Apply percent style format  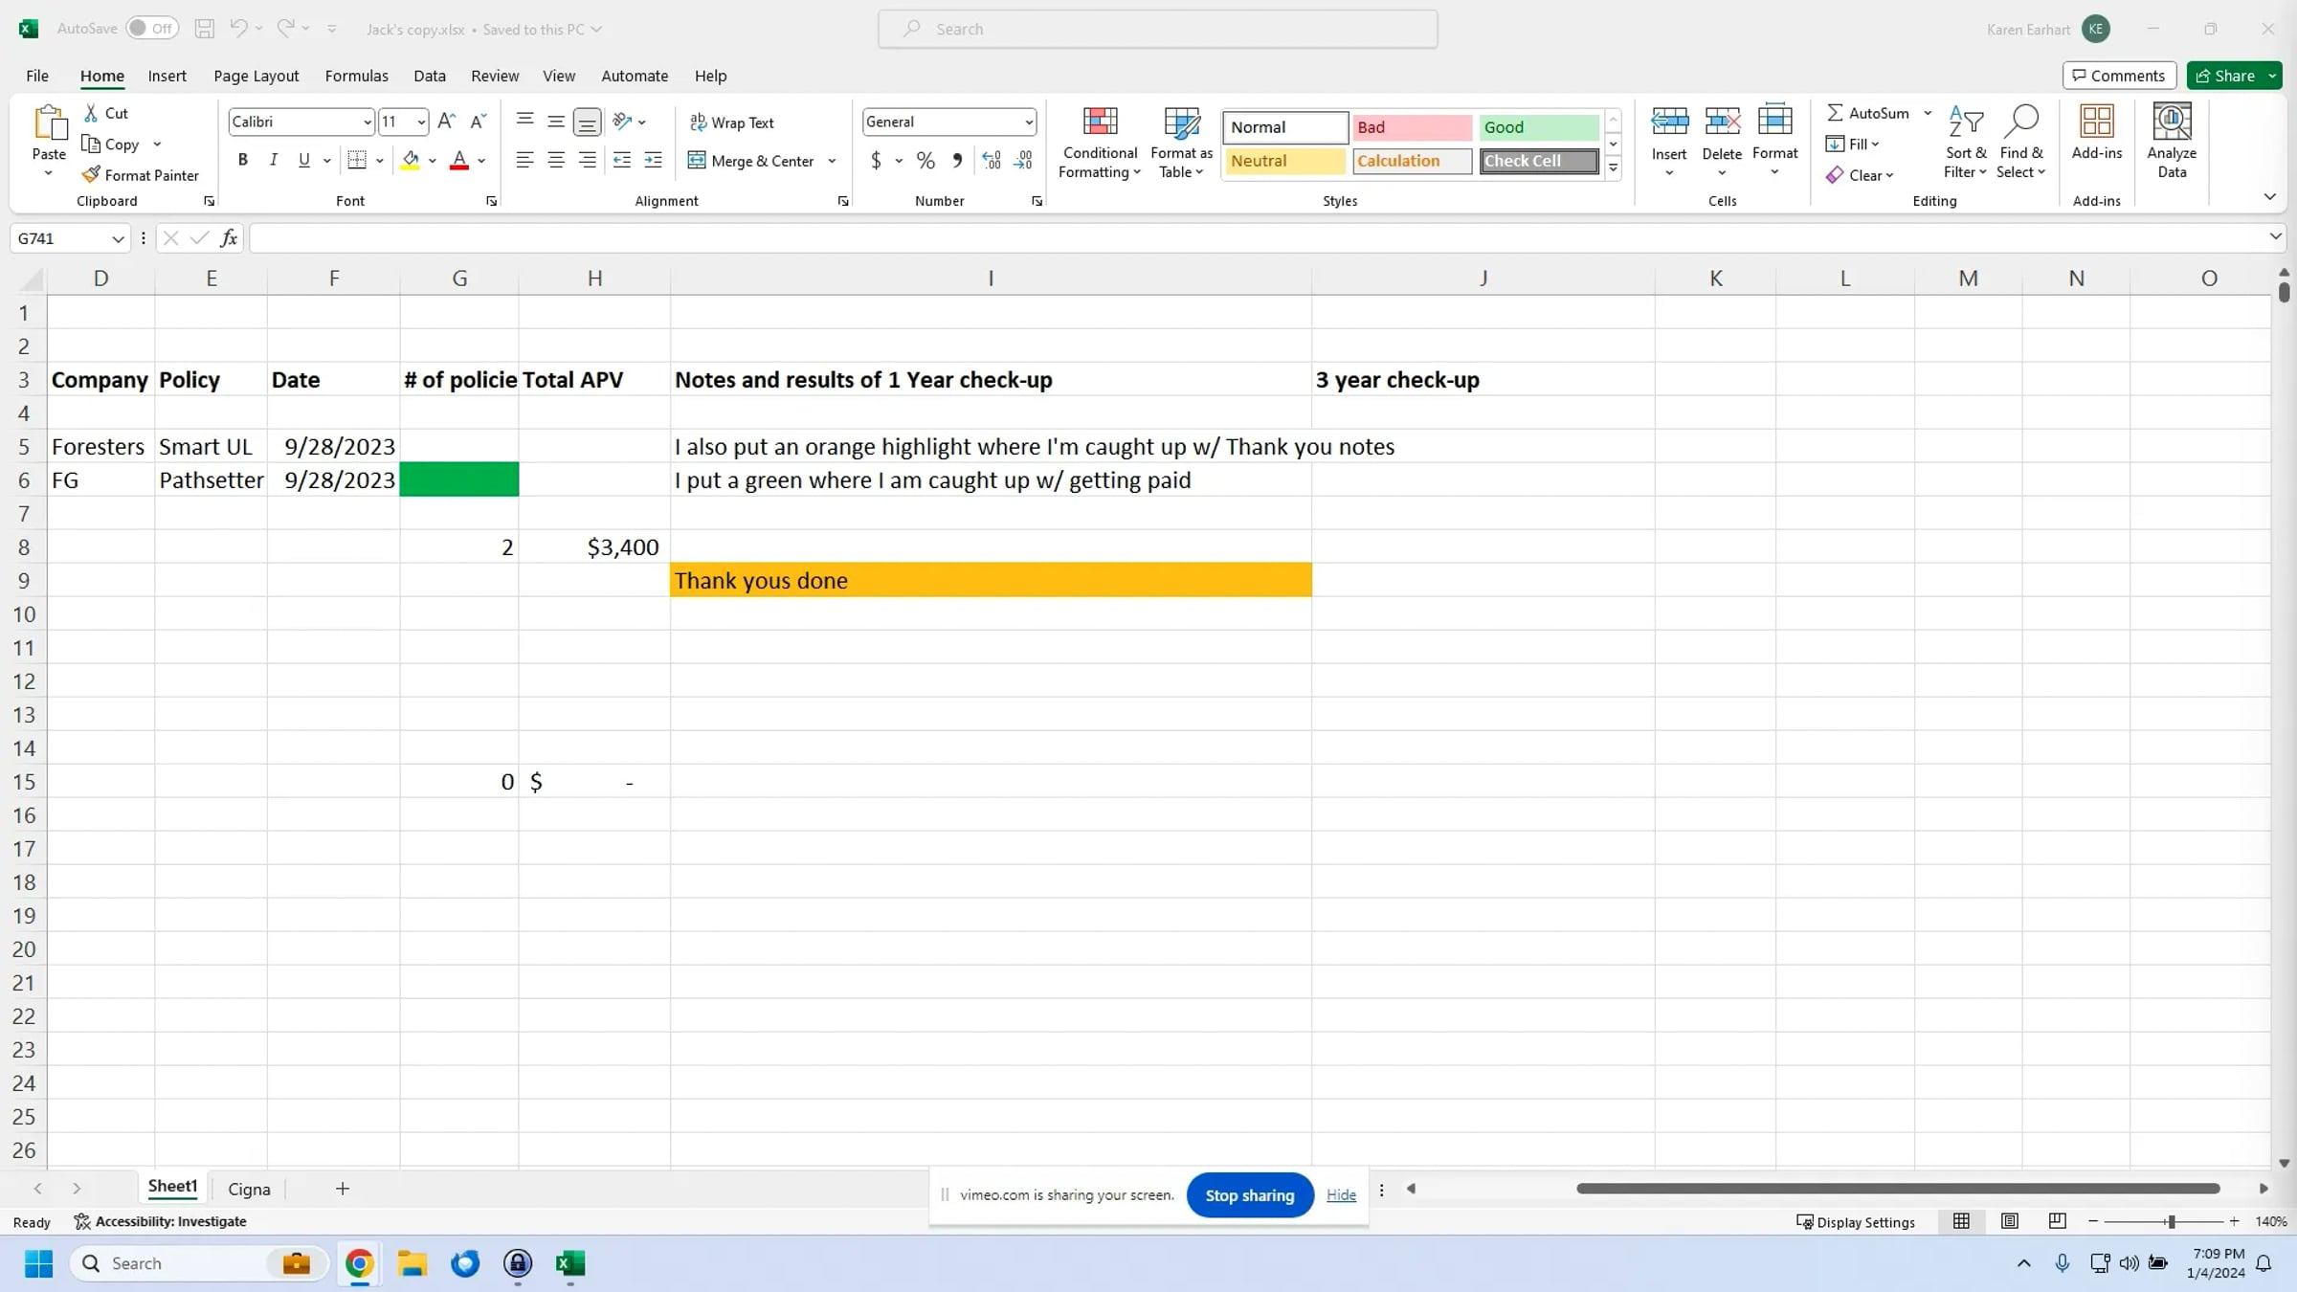click(925, 161)
